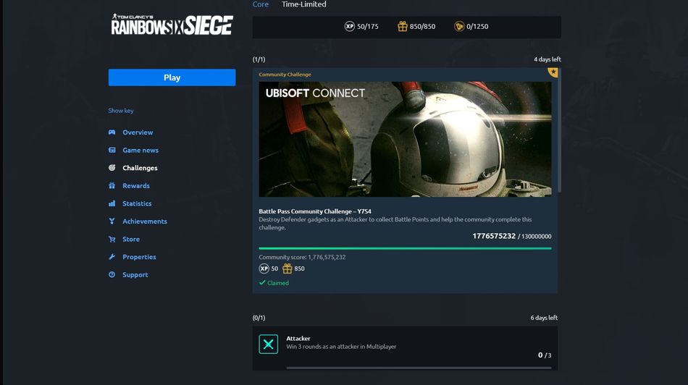Switch to the Core tab

pos(260,4)
